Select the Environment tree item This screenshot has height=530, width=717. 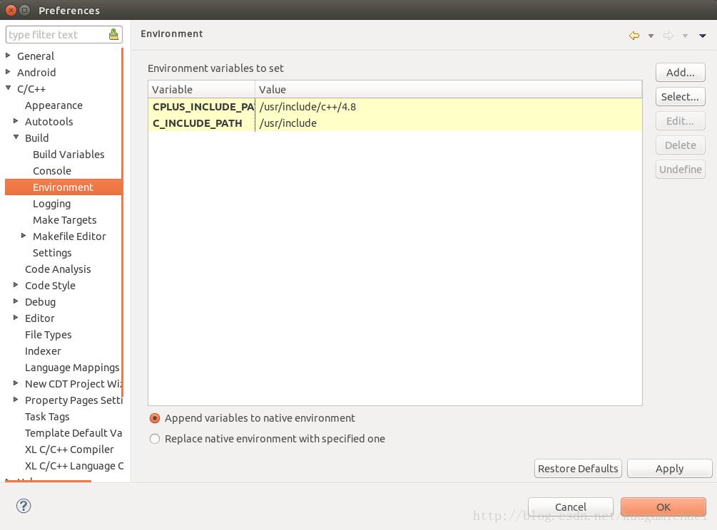click(x=63, y=187)
